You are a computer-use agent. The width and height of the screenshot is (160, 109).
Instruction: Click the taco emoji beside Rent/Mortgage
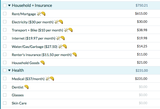tap(43, 14)
